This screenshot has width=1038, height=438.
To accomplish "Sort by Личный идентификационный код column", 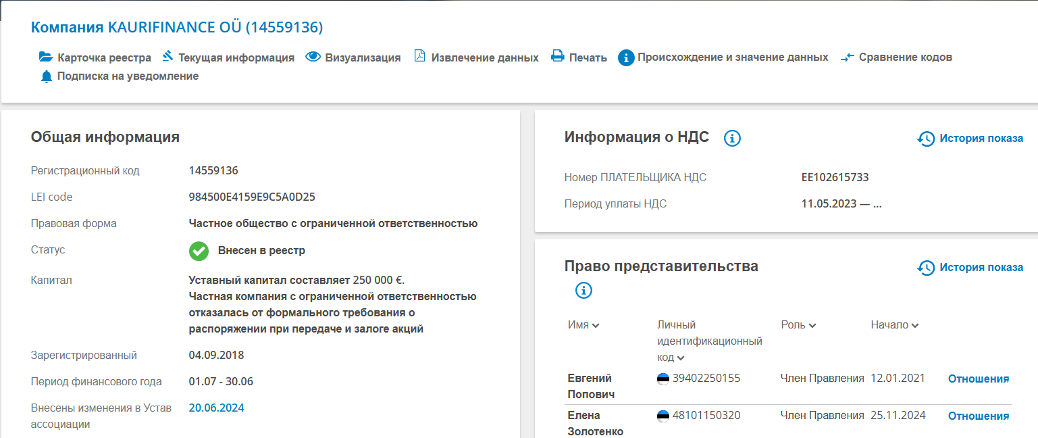I will 681,358.
